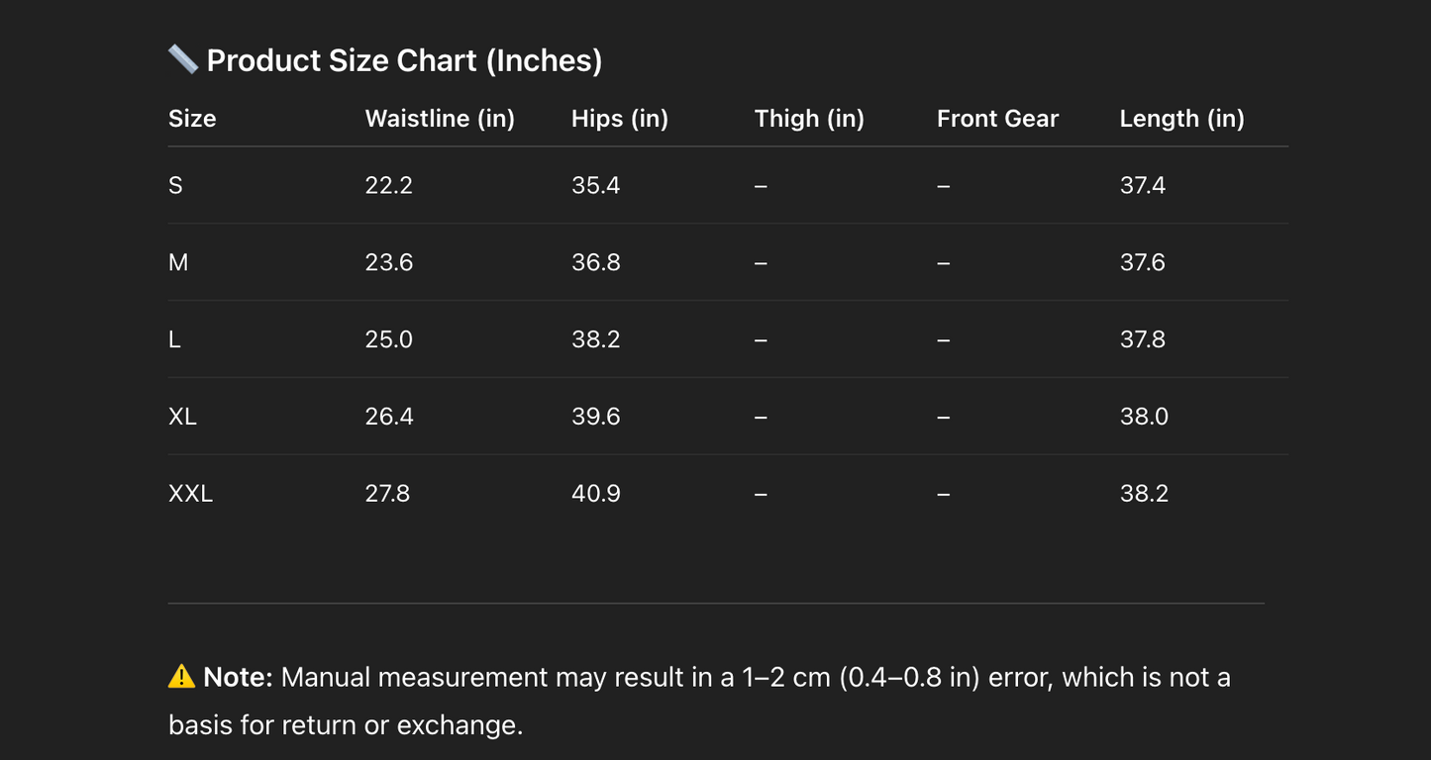Screen dimensions: 1431x760
Task: Click the Hips (in) column header
Action: pyautogui.click(x=620, y=119)
